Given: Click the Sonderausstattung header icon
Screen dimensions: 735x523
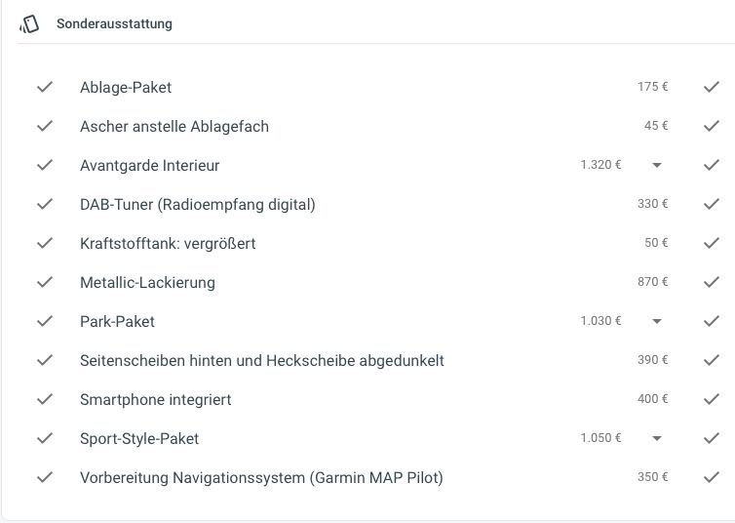Looking at the screenshot, I should 29,24.
